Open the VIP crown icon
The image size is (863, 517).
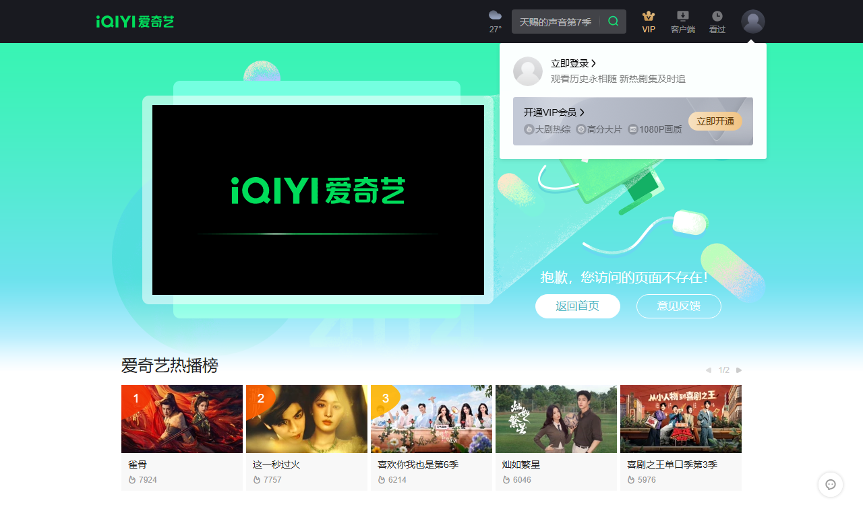click(x=649, y=16)
